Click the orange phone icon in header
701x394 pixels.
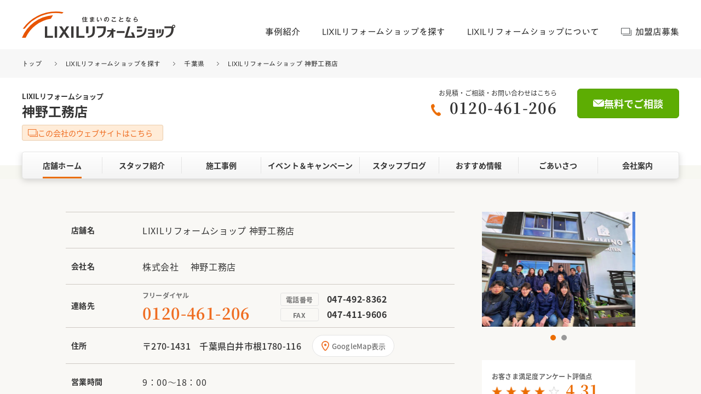click(x=436, y=110)
